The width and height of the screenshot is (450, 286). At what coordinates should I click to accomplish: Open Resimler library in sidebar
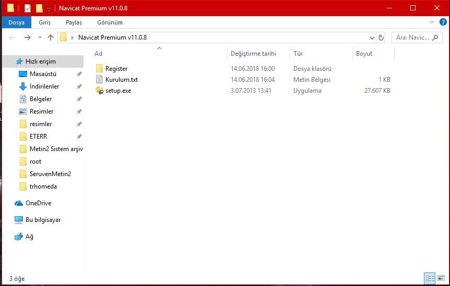pos(41,111)
